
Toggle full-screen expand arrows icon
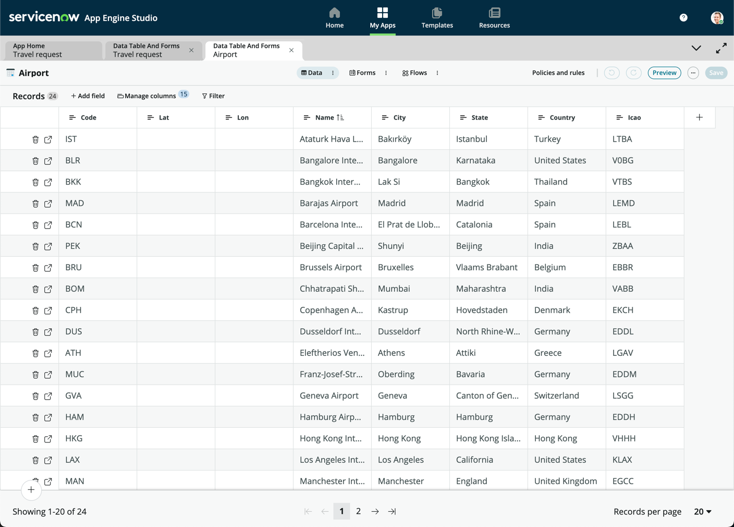click(x=721, y=48)
